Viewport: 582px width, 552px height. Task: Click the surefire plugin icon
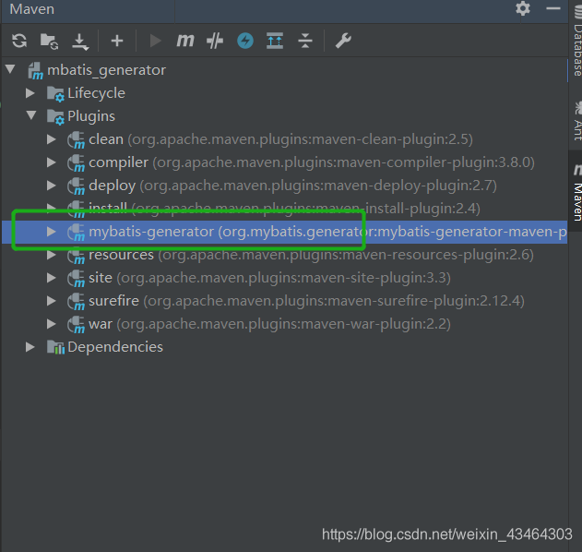tap(76, 302)
